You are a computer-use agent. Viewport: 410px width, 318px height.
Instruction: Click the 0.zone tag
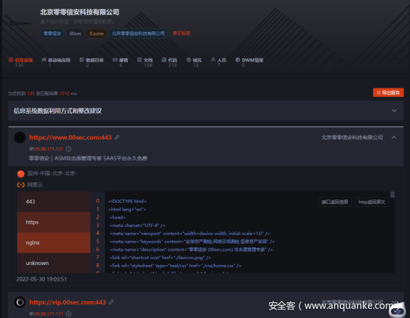[96, 33]
